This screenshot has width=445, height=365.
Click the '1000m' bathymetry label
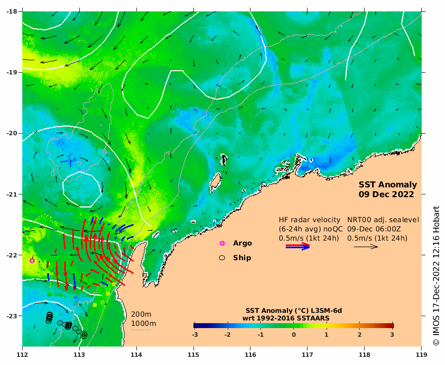(143, 324)
